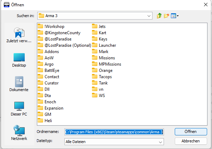Select the Jets folder
This screenshot has height=149, width=212.
click(x=99, y=27)
